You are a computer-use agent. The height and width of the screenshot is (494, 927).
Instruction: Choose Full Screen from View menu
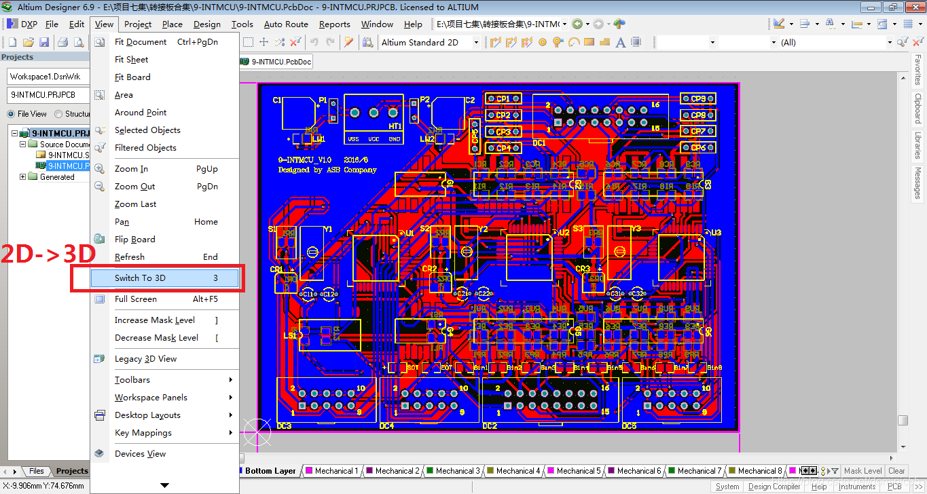(165, 299)
